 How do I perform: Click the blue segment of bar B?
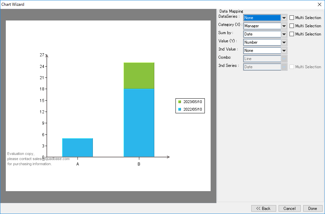139,123
